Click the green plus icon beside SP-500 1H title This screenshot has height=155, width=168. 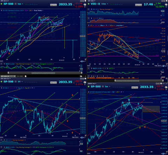point(1,82)
